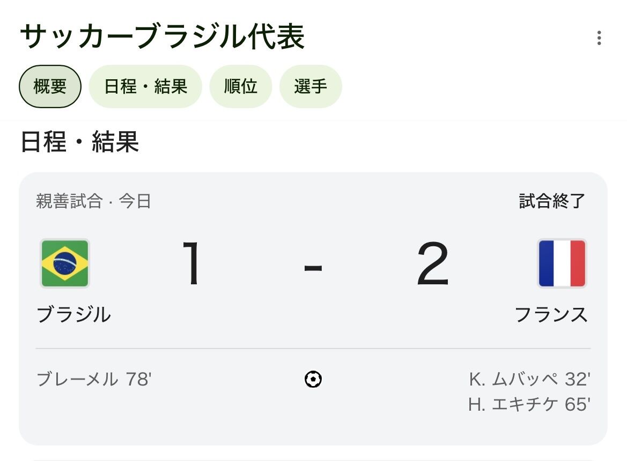Viewport: 627px width, 461px height.
Task: Click the 日程・結果 section heading
Action: pyautogui.click(x=79, y=142)
